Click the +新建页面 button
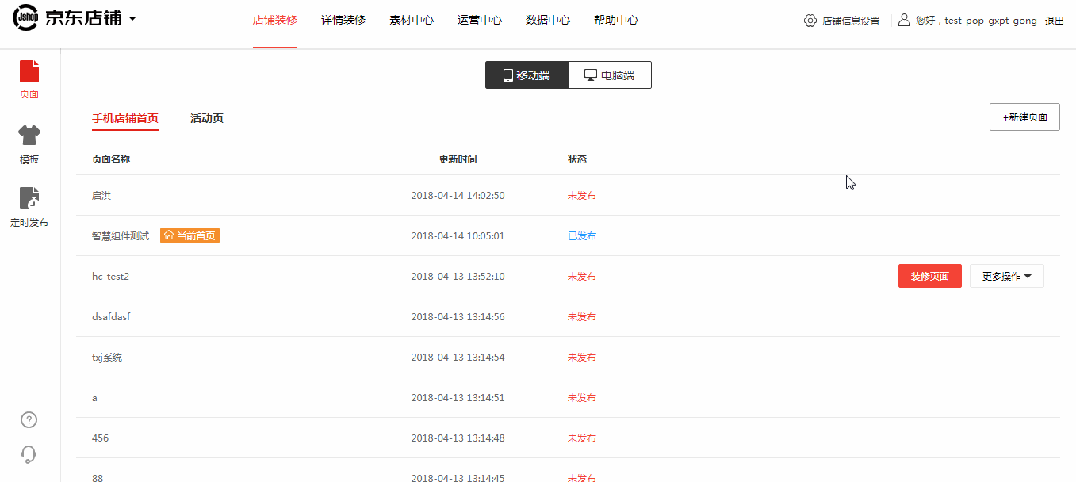The image size is (1076, 482). click(x=1024, y=117)
